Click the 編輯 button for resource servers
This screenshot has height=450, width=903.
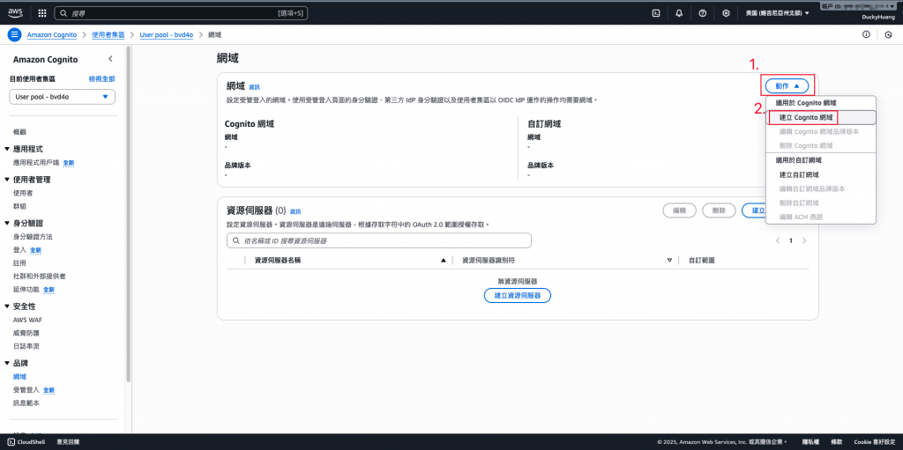[680, 210]
